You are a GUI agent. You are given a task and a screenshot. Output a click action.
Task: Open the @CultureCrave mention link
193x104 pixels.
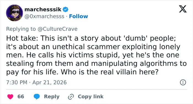57,29
